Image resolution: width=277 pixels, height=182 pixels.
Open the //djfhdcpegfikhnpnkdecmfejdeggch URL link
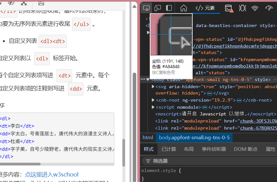click(x=235, y=46)
